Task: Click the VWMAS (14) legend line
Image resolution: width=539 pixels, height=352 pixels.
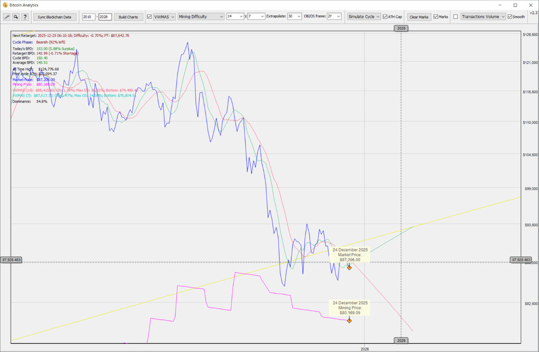Action: (x=75, y=90)
